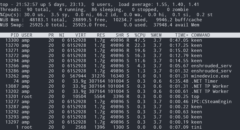Click the RES column header
Image resolution: width=240 pixels, height=130 pixels.
(101, 35)
